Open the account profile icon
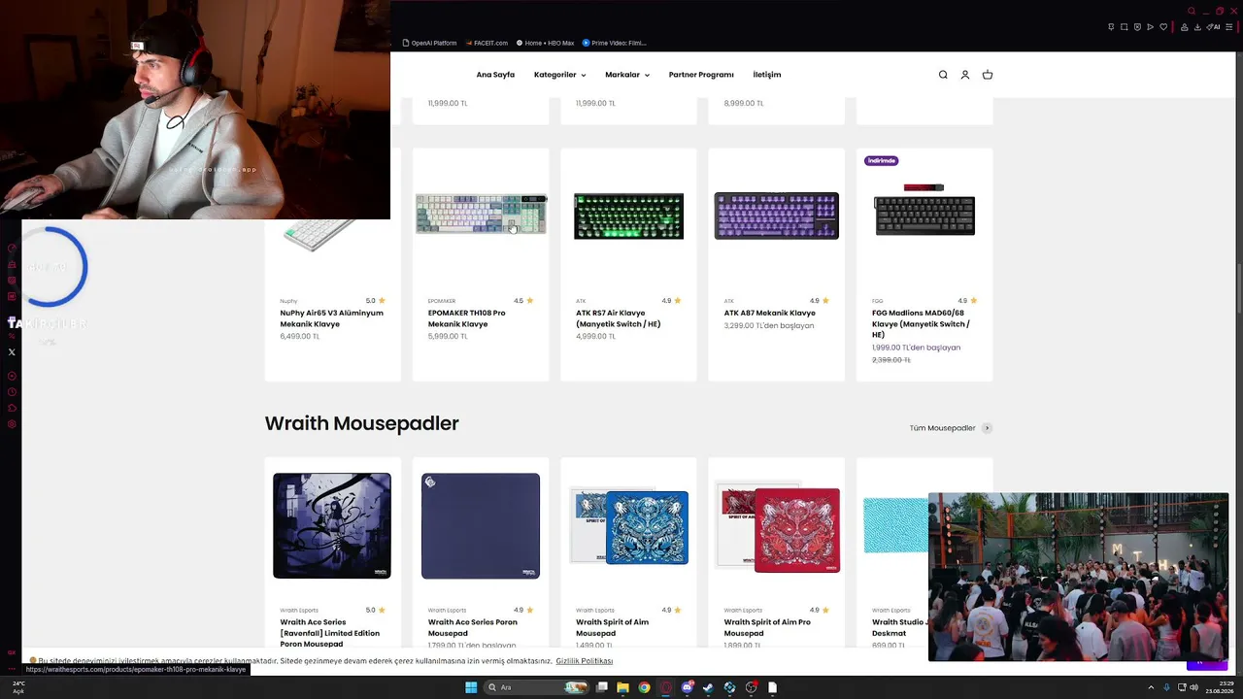The width and height of the screenshot is (1243, 699). (965, 75)
